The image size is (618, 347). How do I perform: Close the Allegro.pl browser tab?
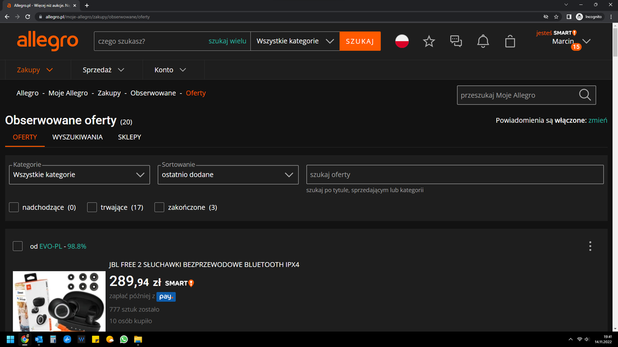[74, 6]
